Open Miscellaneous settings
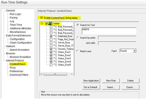 [18, 32]
